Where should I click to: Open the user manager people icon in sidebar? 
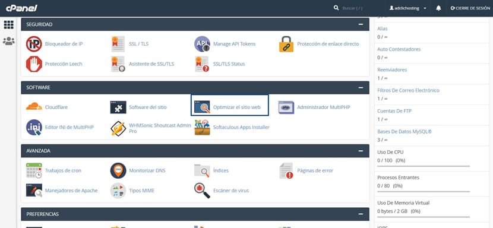click(x=8, y=41)
